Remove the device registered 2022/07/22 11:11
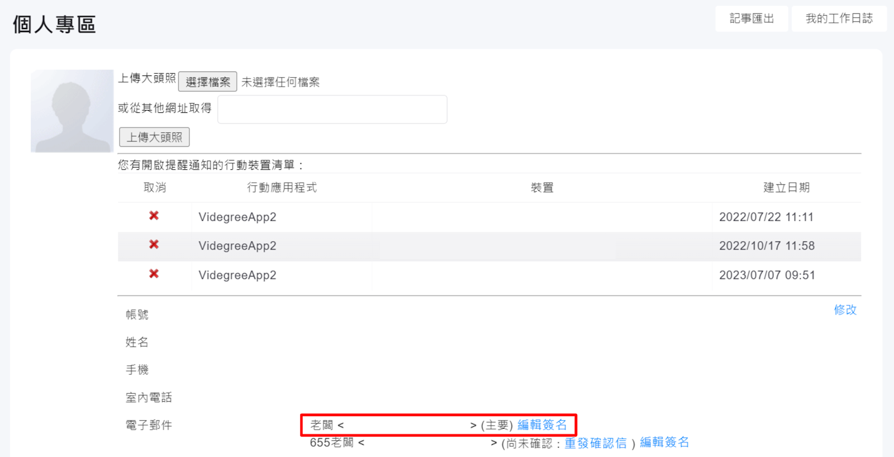Image resolution: width=894 pixels, height=457 pixels. pyautogui.click(x=154, y=216)
